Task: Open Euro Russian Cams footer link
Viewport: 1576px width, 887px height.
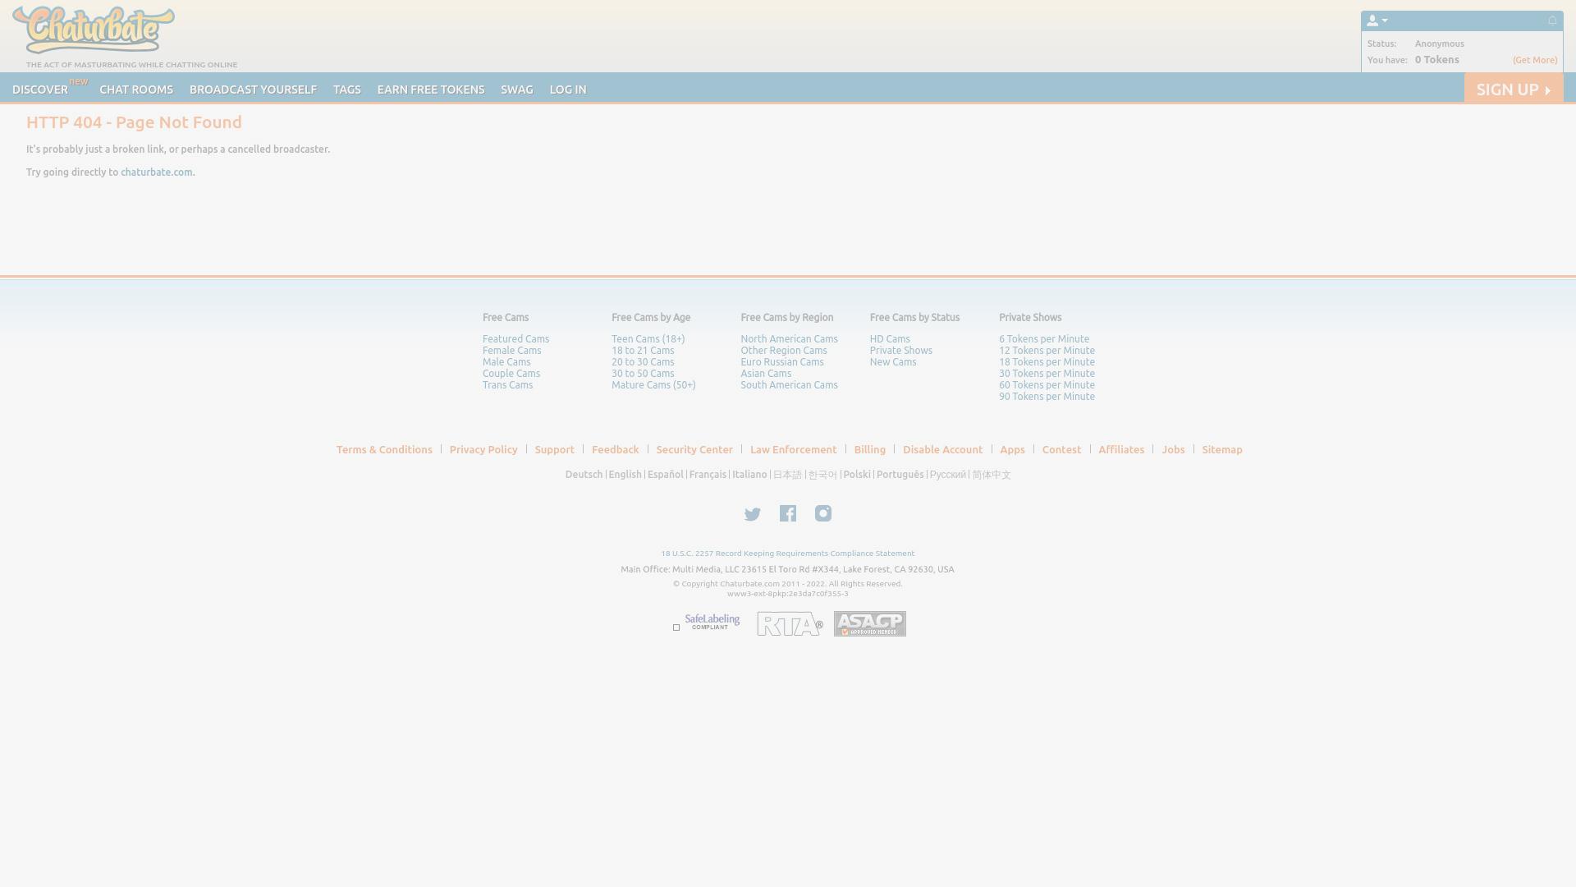Action: 782,362
